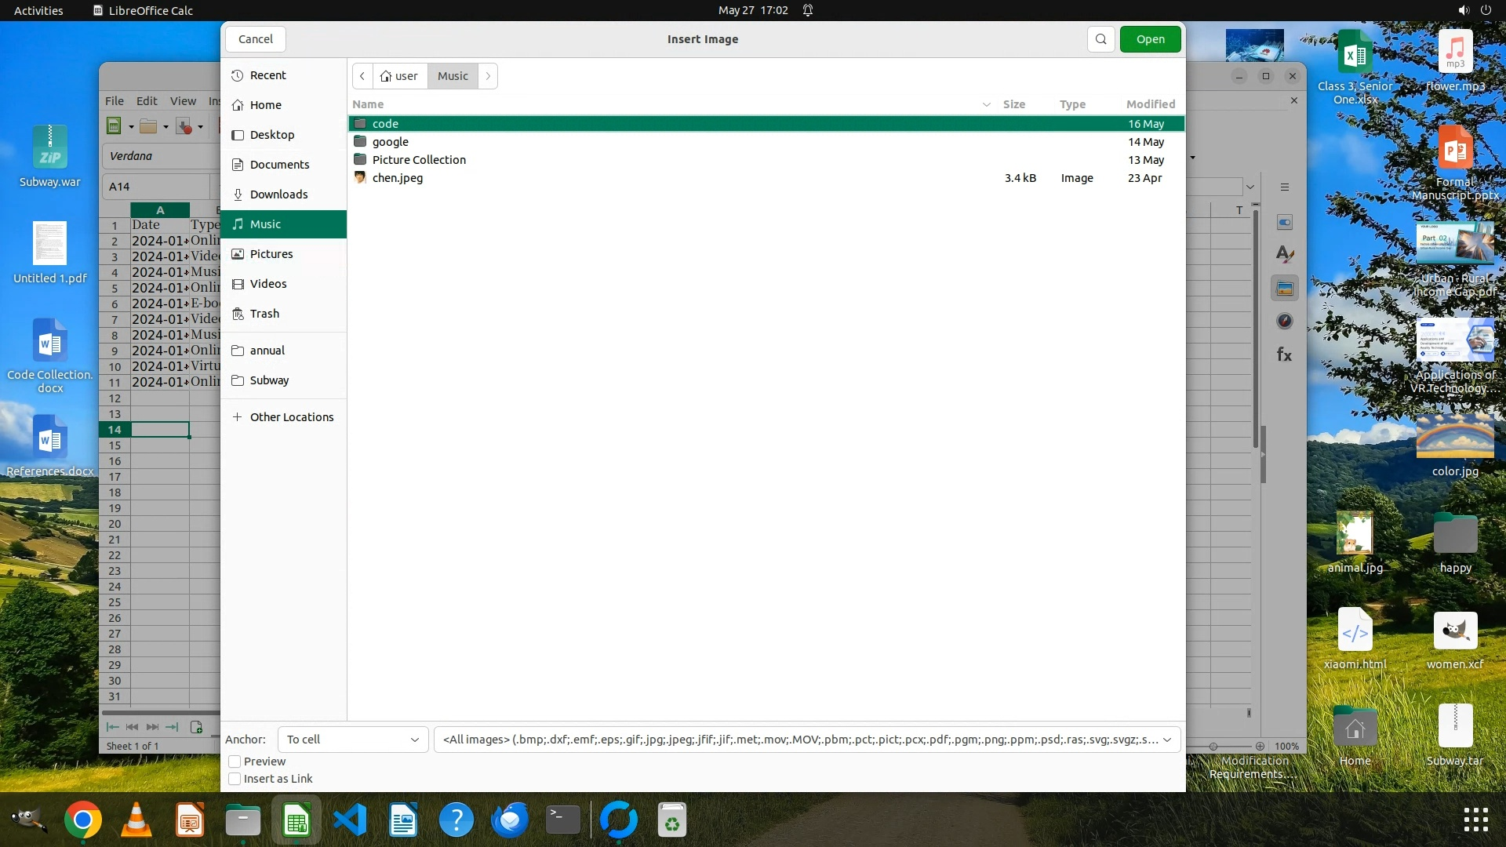Open the Navigator icon in sidebar
Image resolution: width=1506 pixels, height=847 pixels.
(1284, 322)
